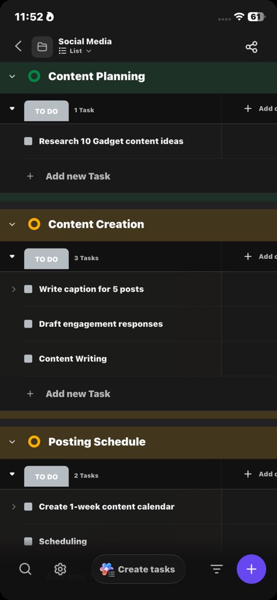Collapse the Content Planning section chevron

[12, 76]
